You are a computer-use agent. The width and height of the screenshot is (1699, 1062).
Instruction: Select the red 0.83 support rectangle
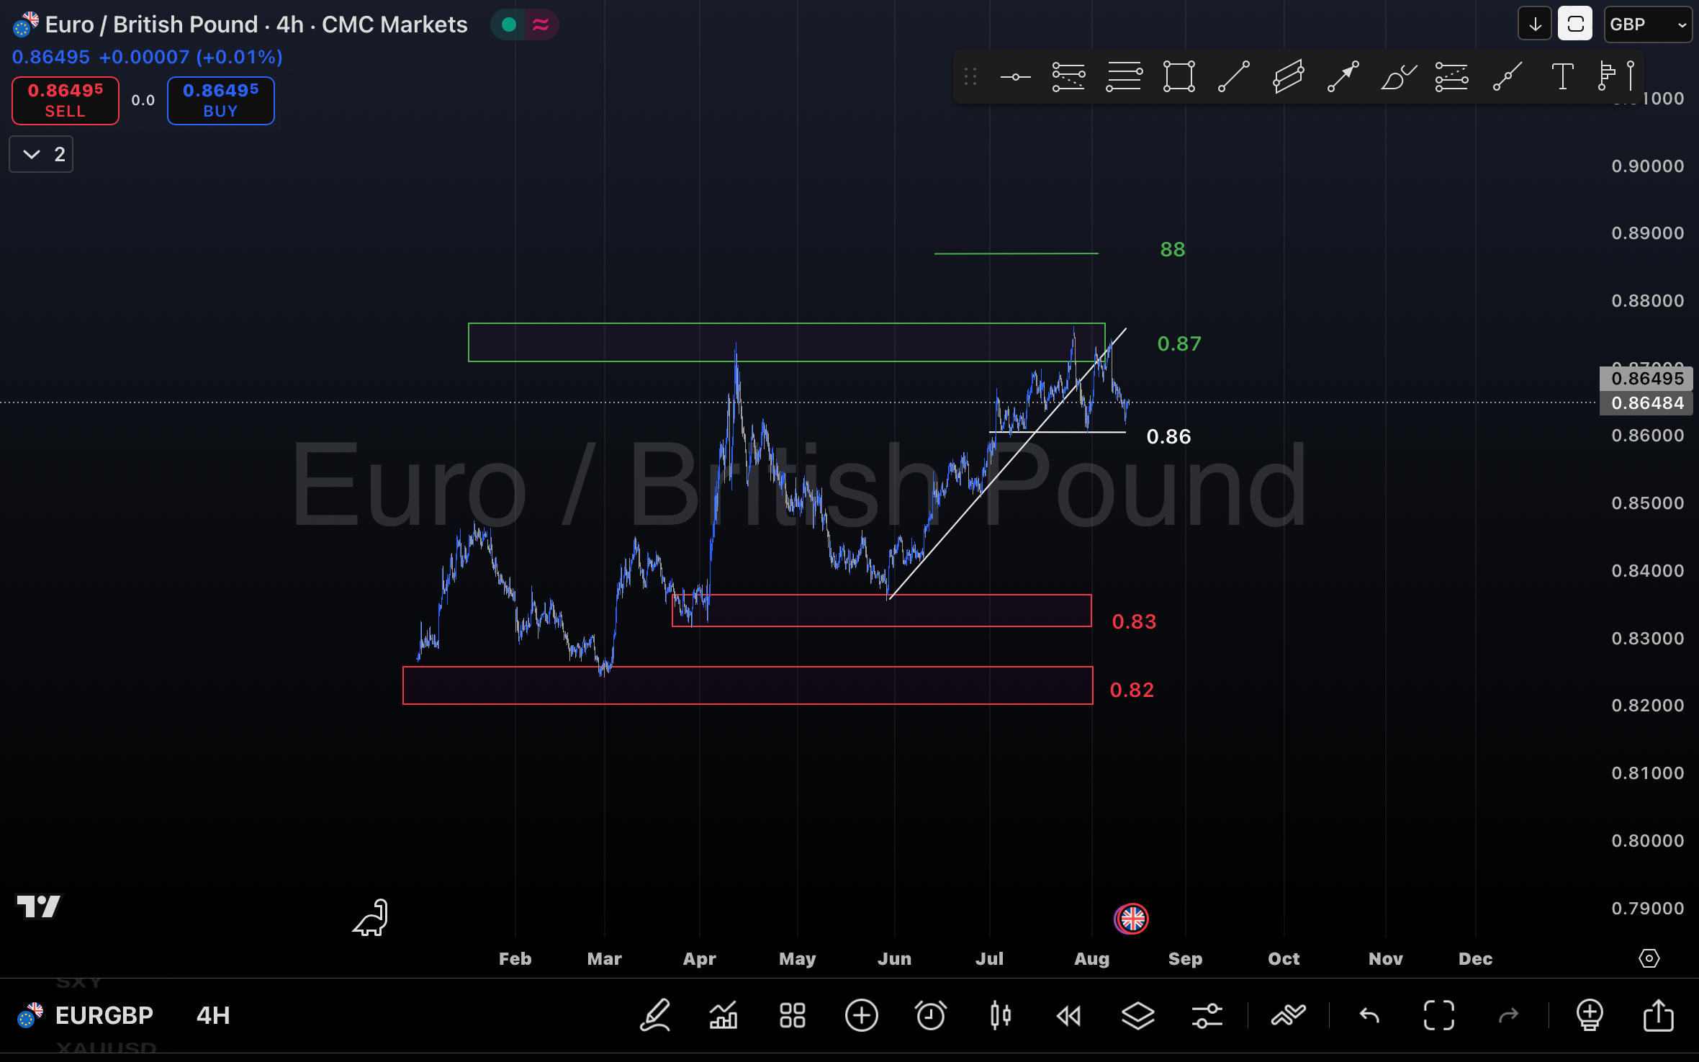(x=881, y=611)
